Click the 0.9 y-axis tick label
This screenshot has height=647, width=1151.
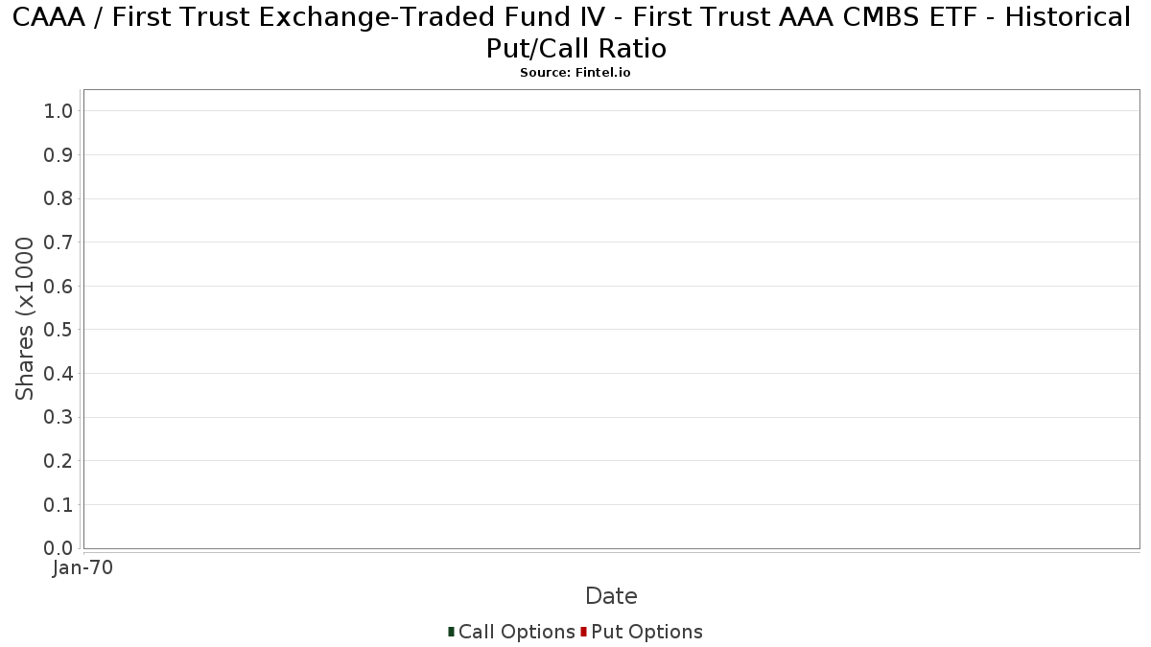pos(59,155)
